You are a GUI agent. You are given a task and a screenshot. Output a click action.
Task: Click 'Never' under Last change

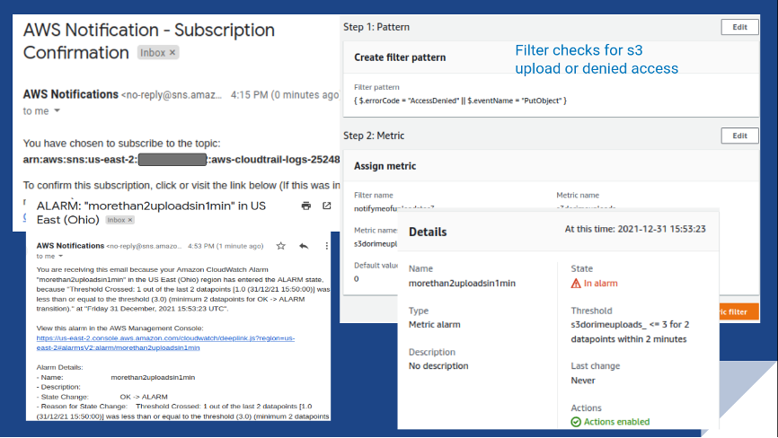click(582, 381)
